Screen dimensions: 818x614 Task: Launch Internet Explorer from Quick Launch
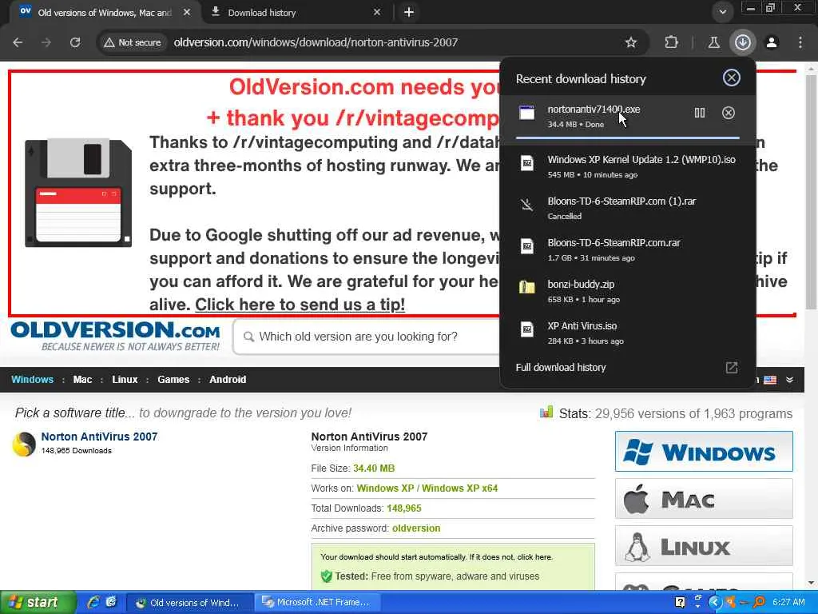[94, 602]
